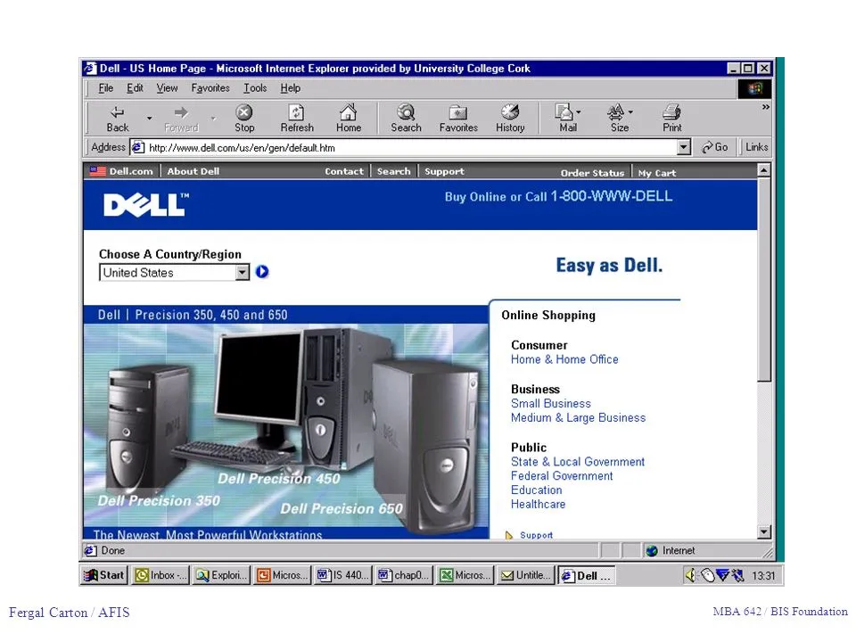856x642 pixels.
Task: Open the Favorites menu in menu bar
Action: pos(210,88)
